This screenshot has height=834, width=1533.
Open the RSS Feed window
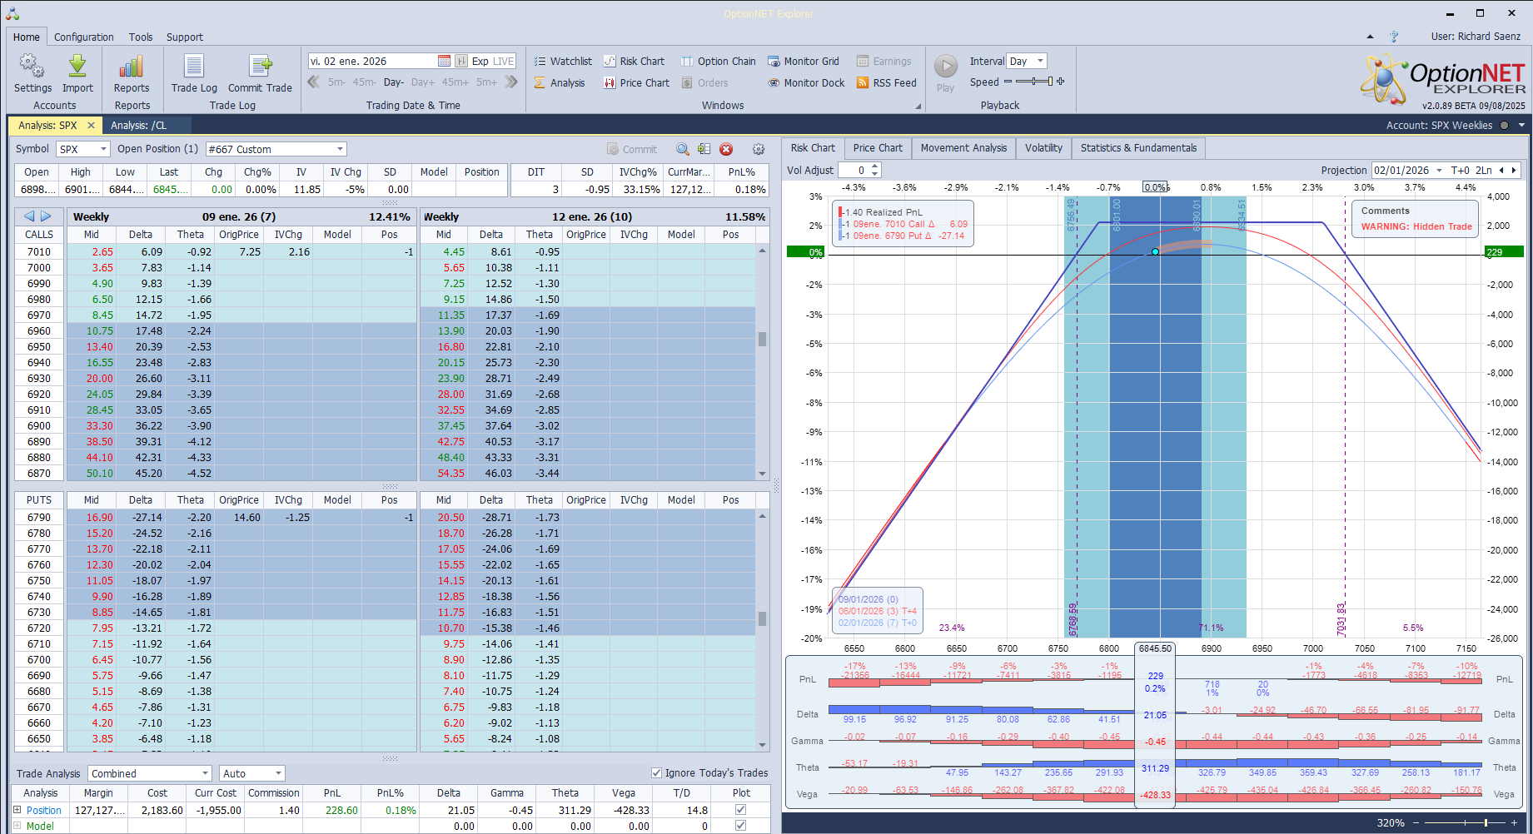(x=886, y=83)
